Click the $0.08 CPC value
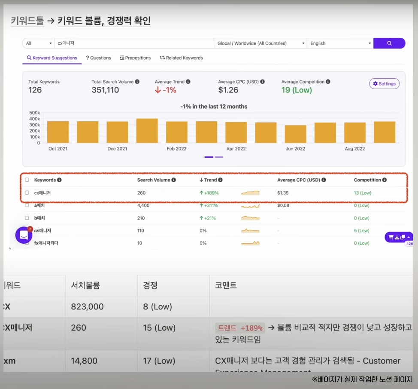Image resolution: width=418 pixels, height=389 pixels. (x=283, y=205)
